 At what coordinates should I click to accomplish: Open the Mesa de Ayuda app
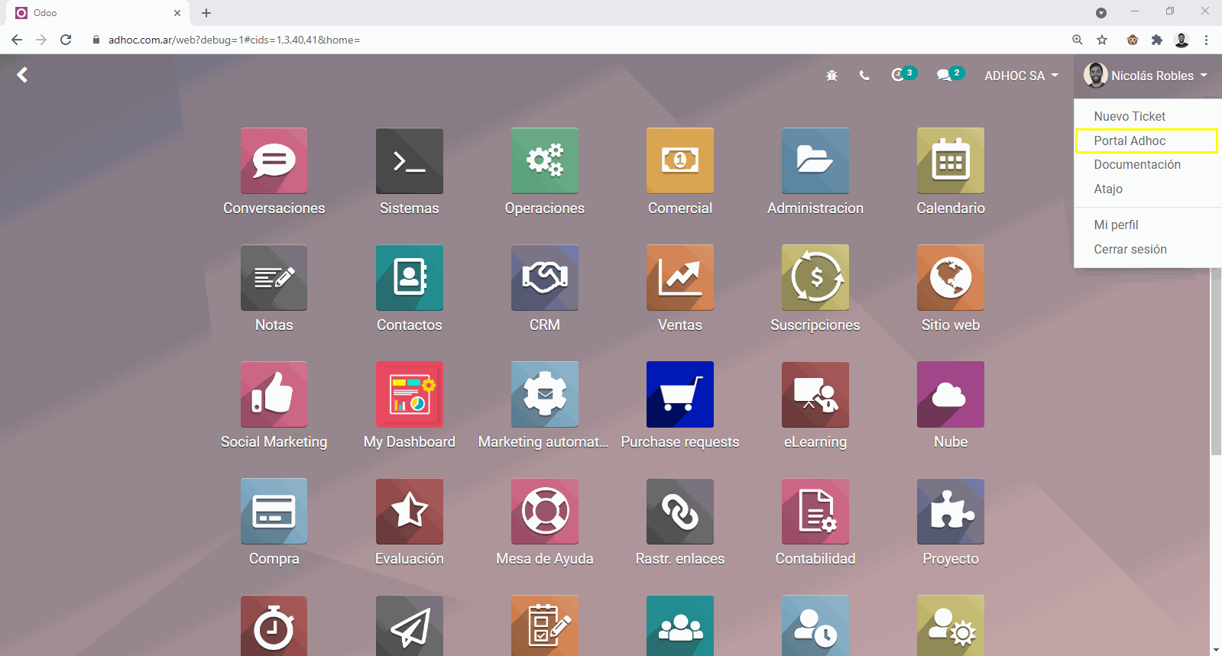544,512
